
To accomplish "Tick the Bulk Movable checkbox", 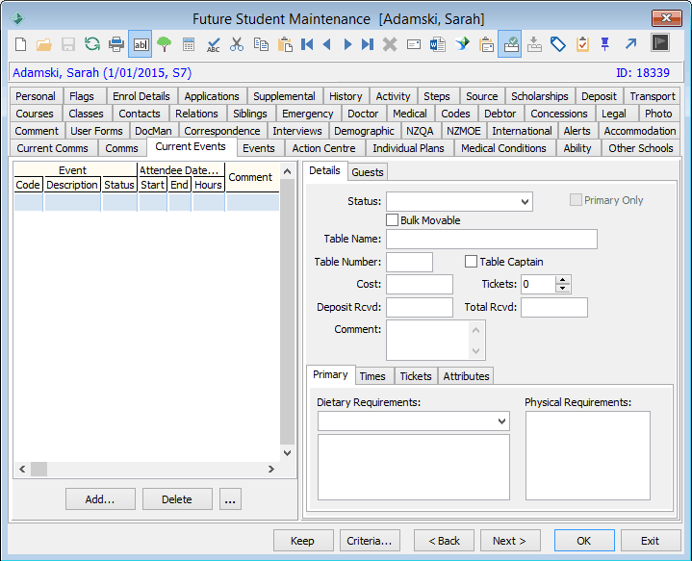I will [x=392, y=220].
